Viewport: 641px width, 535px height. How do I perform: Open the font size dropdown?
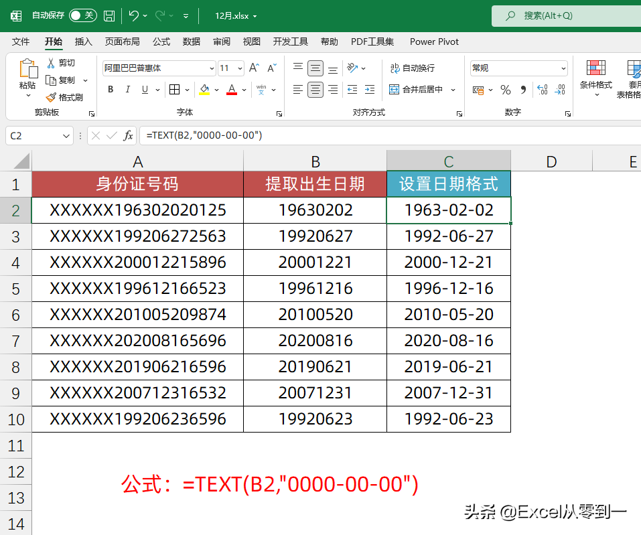[240, 68]
